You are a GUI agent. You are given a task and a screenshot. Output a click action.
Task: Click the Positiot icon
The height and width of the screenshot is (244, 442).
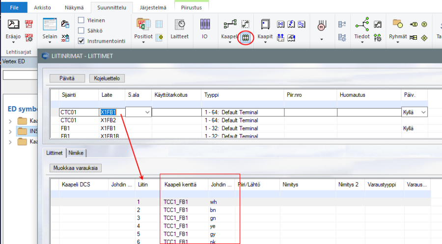[143, 25]
